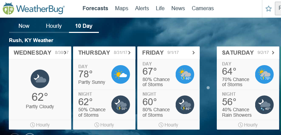The image size is (281, 135).
Task: Open the Alerts menu item
Action: pyautogui.click(x=142, y=8)
